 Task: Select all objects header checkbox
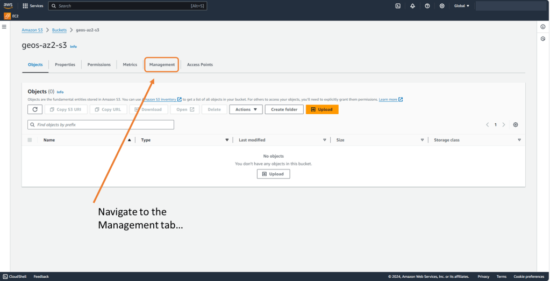[x=30, y=140]
